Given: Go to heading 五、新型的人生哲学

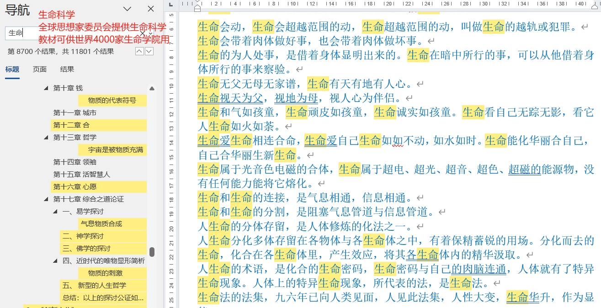Looking at the screenshot, I should 103,286.
